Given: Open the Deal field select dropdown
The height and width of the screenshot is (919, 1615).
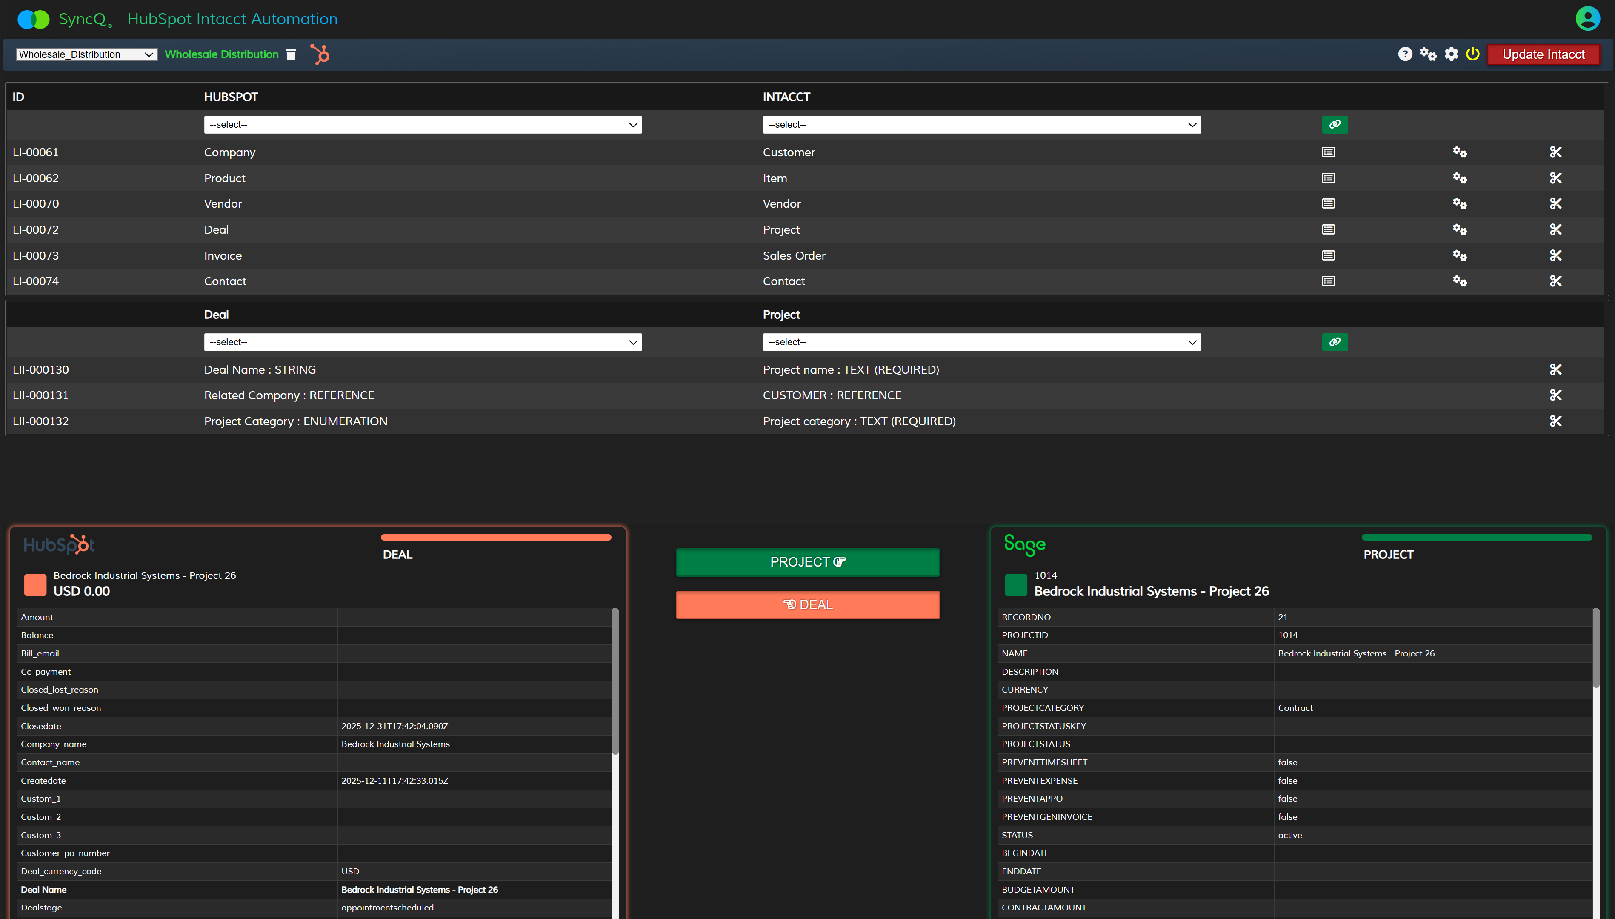Looking at the screenshot, I should click(423, 342).
